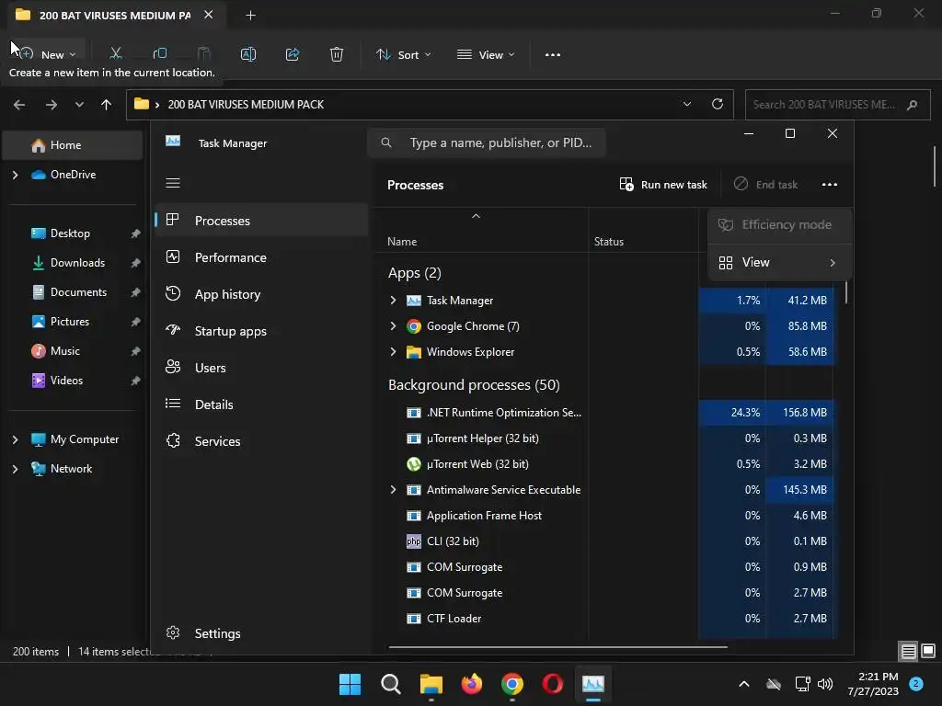Click the Share icon in Explorer toolbar
Image resolution: width=942 pixels, height=706 pixels.
pos(293,54)
